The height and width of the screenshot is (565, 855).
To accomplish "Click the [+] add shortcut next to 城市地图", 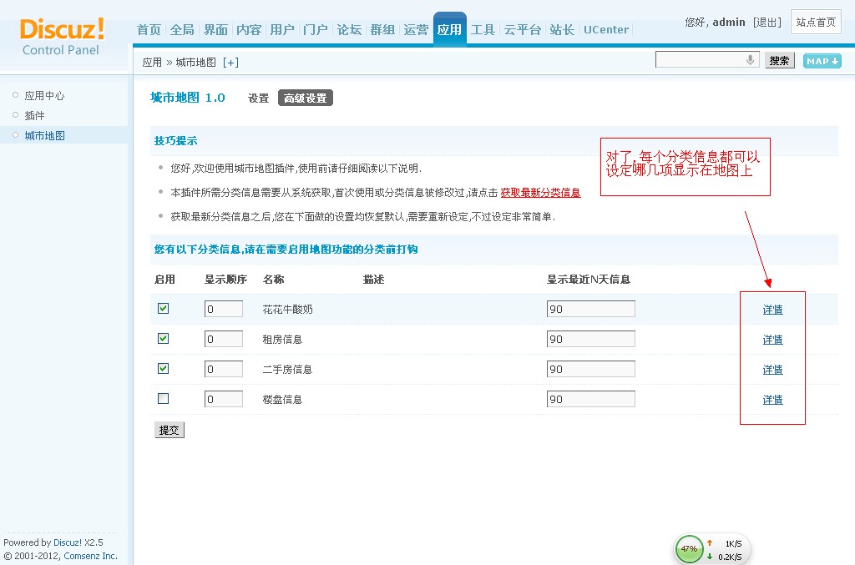I will click(230, 63).
